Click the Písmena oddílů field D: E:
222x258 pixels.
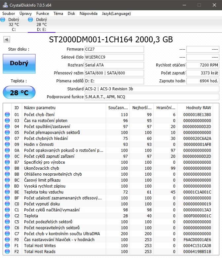point(114,81)
